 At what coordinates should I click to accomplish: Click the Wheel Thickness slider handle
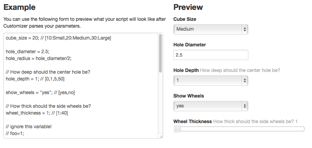(177, 129)
